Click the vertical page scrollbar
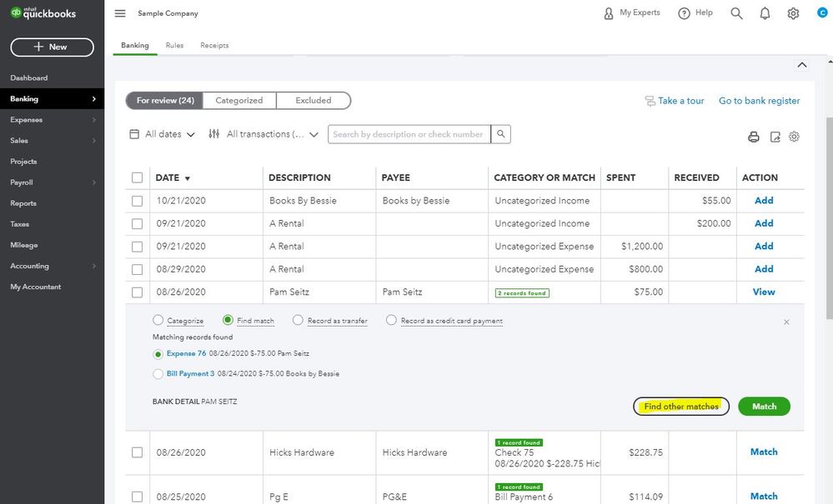The image size is (833, 504). pos(829,217)
